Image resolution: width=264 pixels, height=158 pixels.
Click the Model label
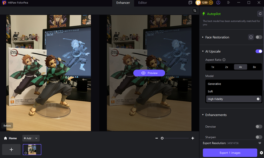pyautogui.click(x=210, y=76)
